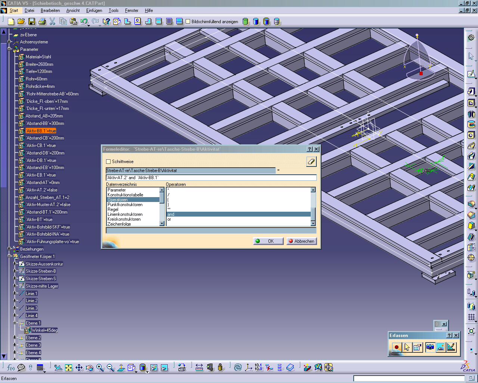The height and width of the screenshot is (383, 478).
Task: Select 'or' in the Operatoren list
Action: (x=238, y=219)
